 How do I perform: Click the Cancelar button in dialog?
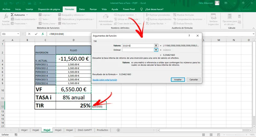[194, 80]
